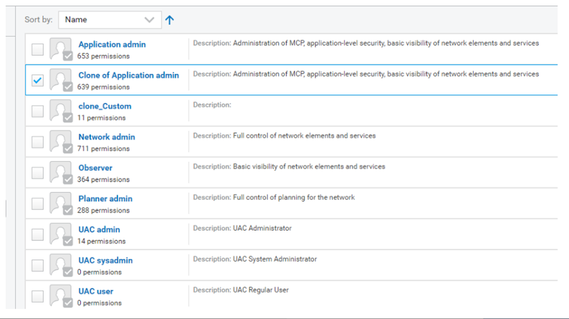Check the Network admin checkbox
The height and width of the screenshot is (319, 569).
38,142
